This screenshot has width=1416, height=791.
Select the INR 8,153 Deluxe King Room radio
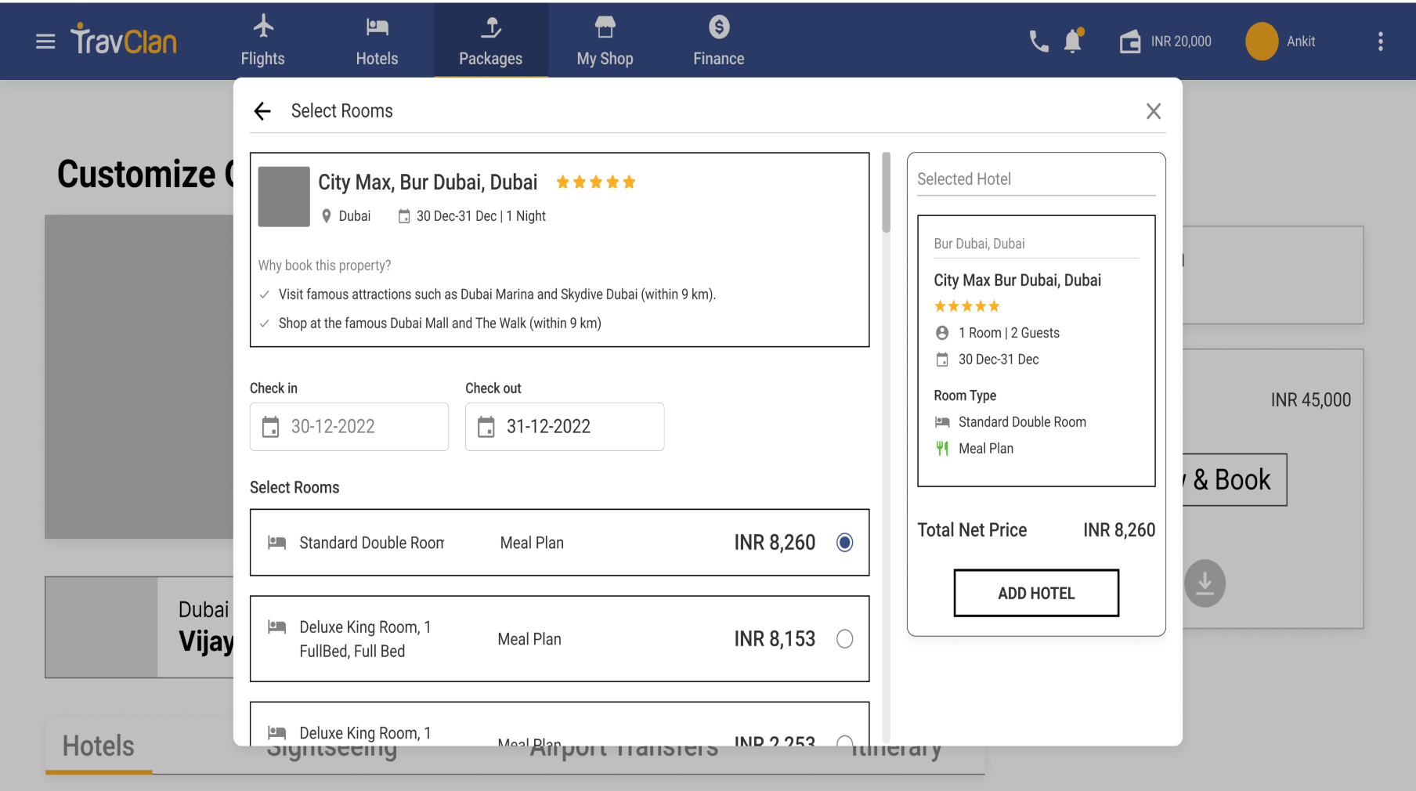(x=844, y=639)
